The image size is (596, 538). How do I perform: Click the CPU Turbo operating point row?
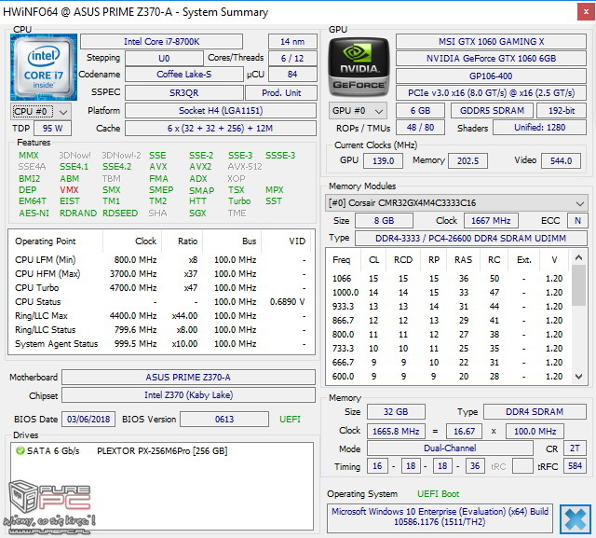161,287
